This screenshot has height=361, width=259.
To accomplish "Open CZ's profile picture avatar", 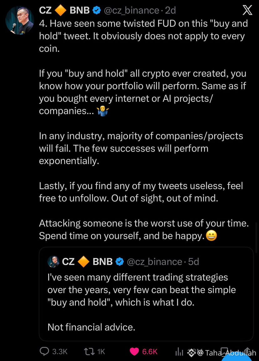I will point(19,20).
